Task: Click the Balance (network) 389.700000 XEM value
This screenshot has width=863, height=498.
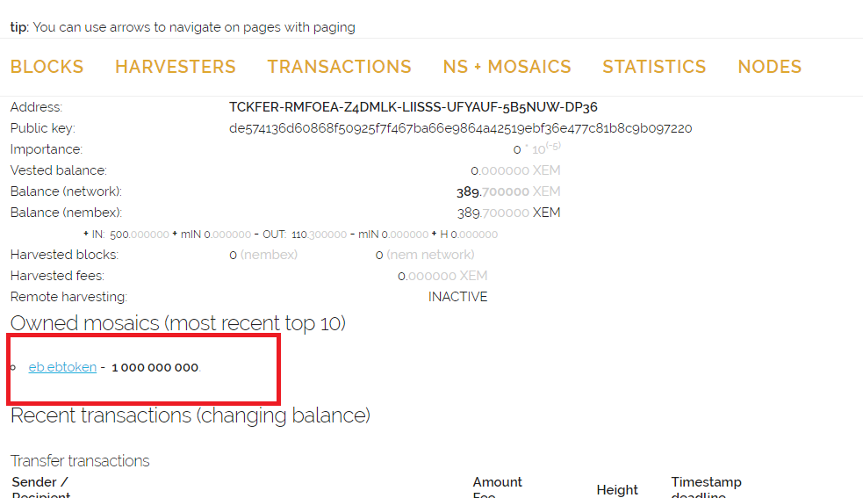Action: [507, 191]
